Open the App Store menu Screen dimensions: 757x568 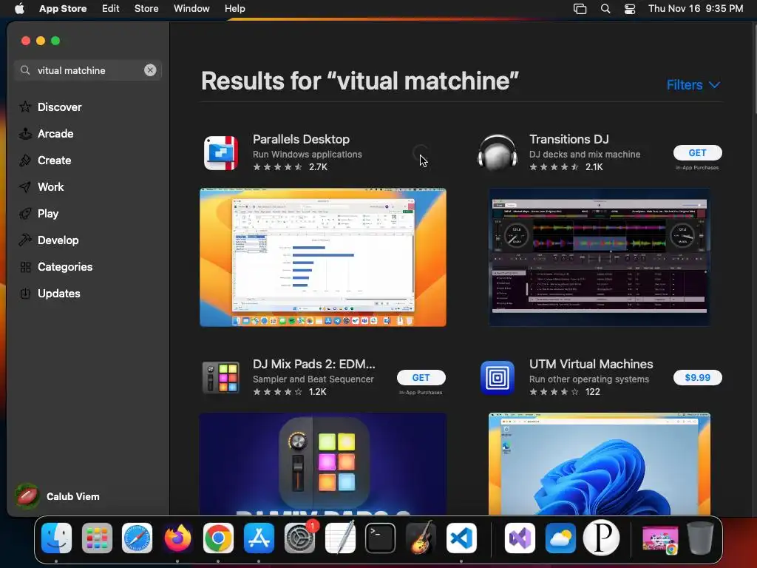63,8
